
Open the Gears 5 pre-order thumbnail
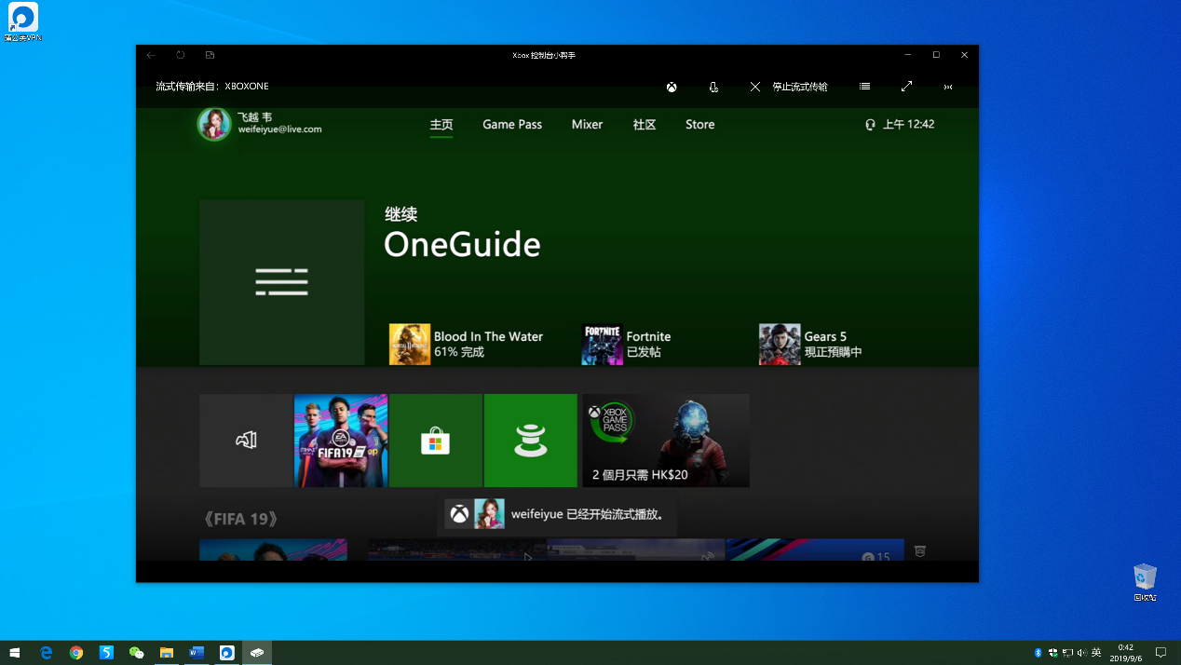(x=780, y=345)
